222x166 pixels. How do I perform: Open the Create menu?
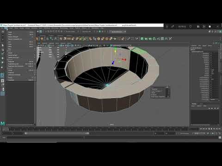click(x=11, y=28)
